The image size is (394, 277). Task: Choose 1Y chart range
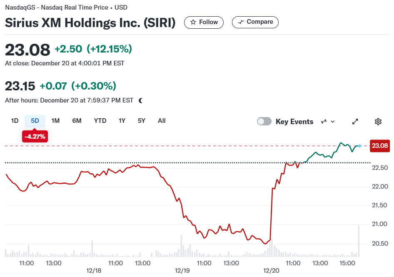point(122,121)
